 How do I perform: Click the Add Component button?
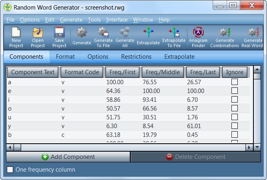pyautogui.click(x=68, y=157)
